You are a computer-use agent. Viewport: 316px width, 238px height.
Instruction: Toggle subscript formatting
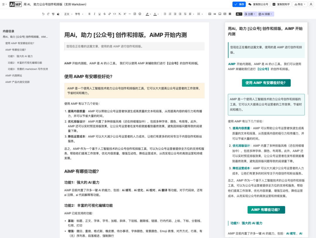(x=120, y=14)
